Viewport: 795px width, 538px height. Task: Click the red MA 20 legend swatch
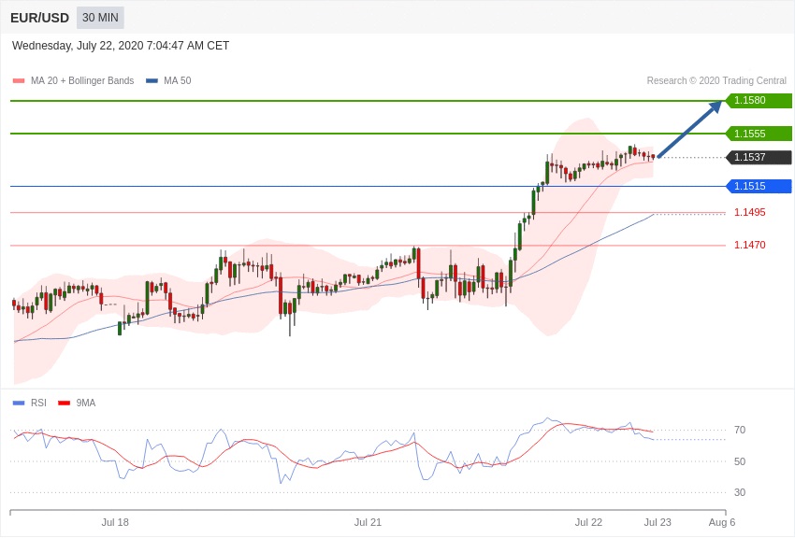(19, 81)
